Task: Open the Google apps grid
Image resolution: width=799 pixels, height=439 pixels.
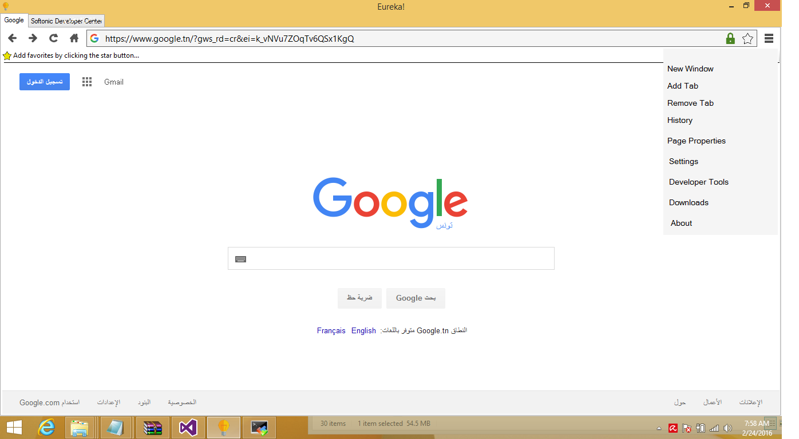Action: [x=87, y=82]
